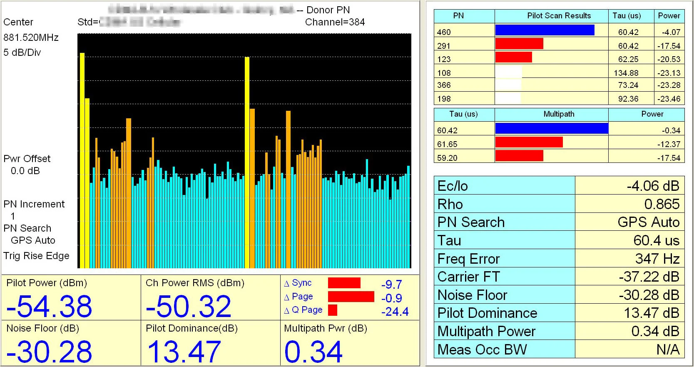The image size is (694, 367).
Task: Click the Donor PN title text
Action: [x=328, y=10]
